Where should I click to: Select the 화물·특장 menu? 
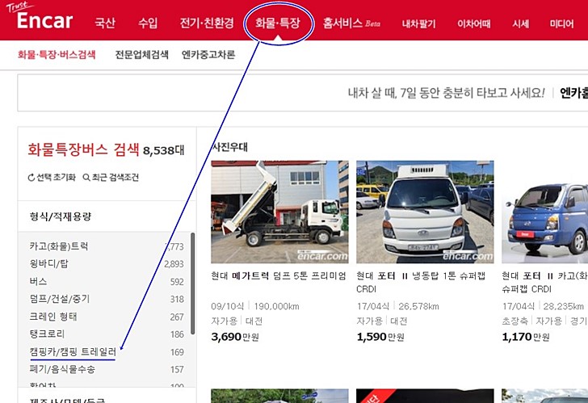point(278,23)
